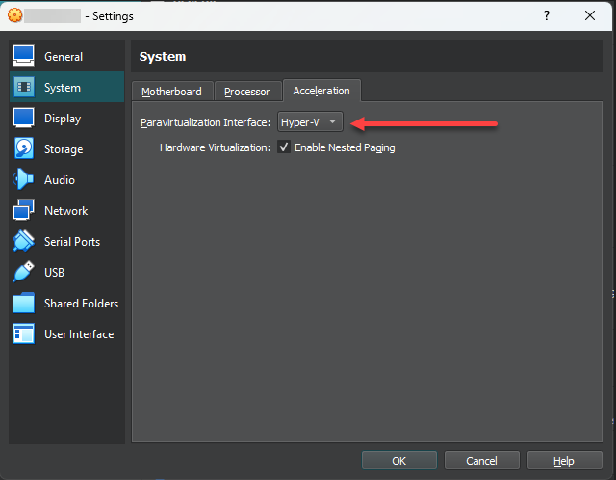Image resolution: width=616 pixels, height=480 pixels.
Task: Switch to the Motherboard tab
Action: click(171, 92)
